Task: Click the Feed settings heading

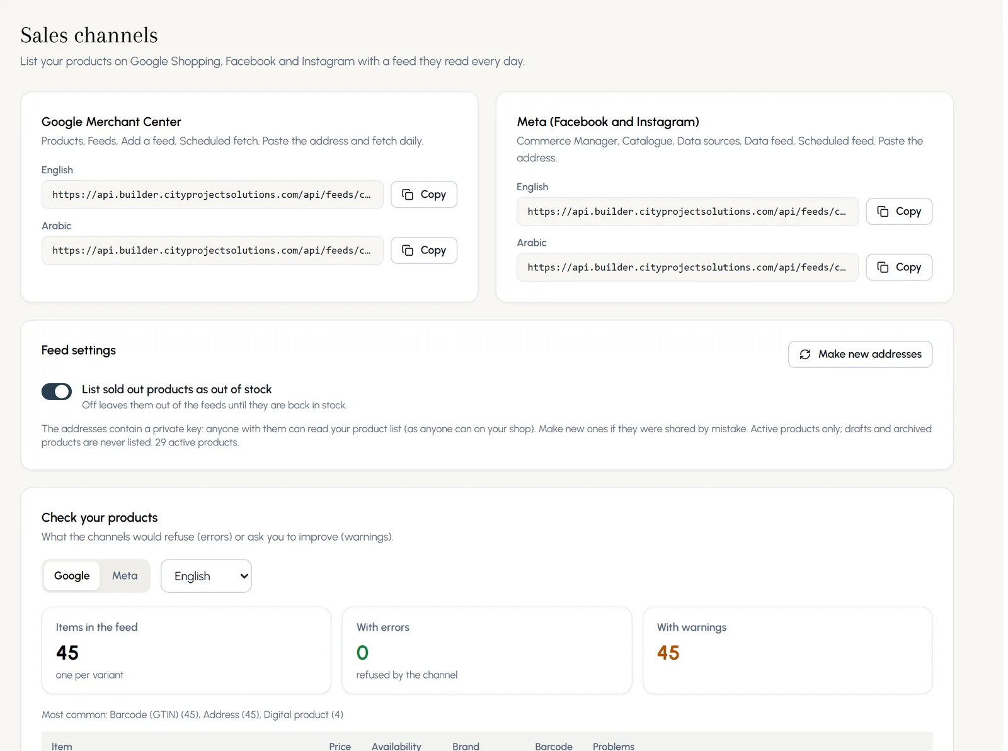Action: pyautogui.click(x=79, y=350)
